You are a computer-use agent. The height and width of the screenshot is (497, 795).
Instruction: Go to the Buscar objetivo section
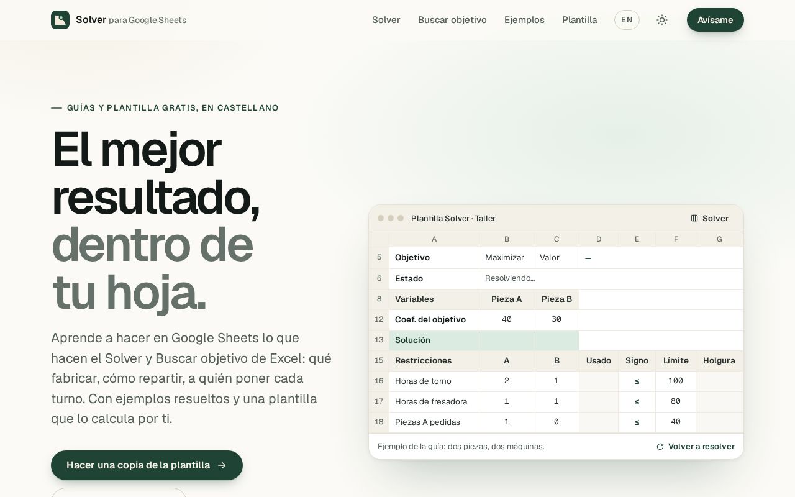click(x=452, y=20)
